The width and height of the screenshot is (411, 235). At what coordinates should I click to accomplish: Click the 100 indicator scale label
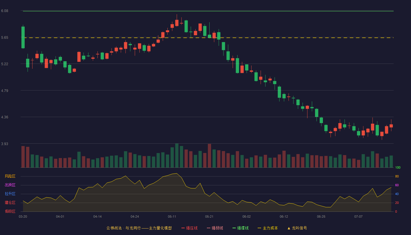pos(398,168)
